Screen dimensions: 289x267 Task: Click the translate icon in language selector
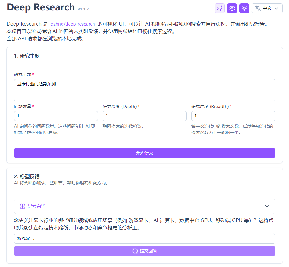click(x=258, y=8)
